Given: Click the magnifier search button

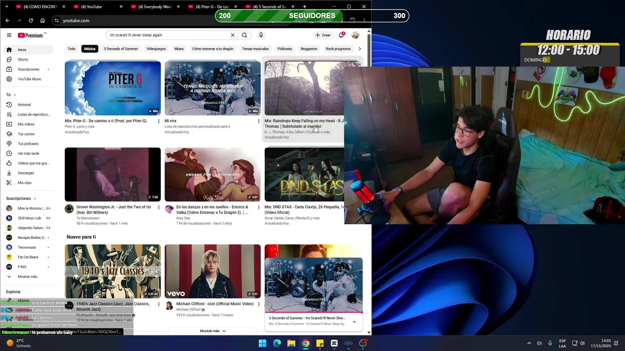Looking at the screenshot, I should pos(245,35).
